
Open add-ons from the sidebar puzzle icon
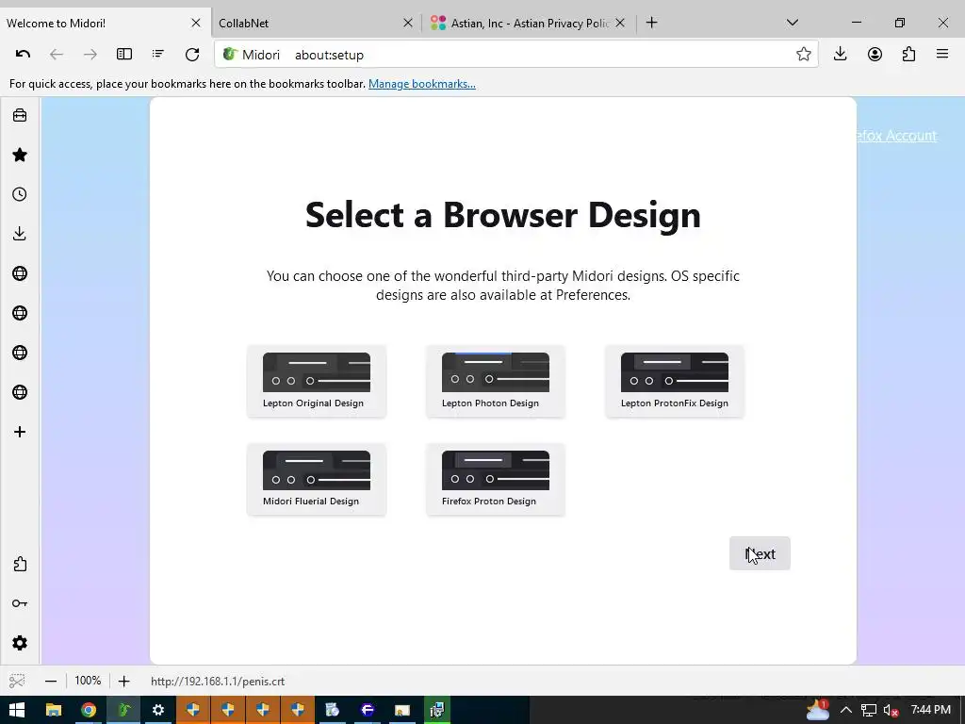tap(20, 564)
